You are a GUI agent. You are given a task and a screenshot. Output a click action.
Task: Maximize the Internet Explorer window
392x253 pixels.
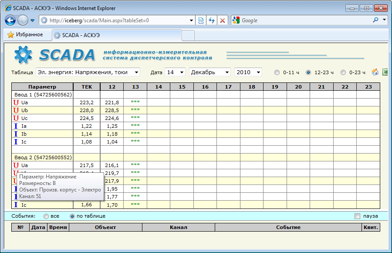(366, 8)
